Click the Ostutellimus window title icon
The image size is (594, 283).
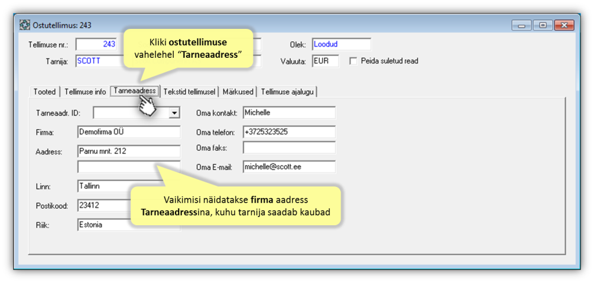pos(25,25)
